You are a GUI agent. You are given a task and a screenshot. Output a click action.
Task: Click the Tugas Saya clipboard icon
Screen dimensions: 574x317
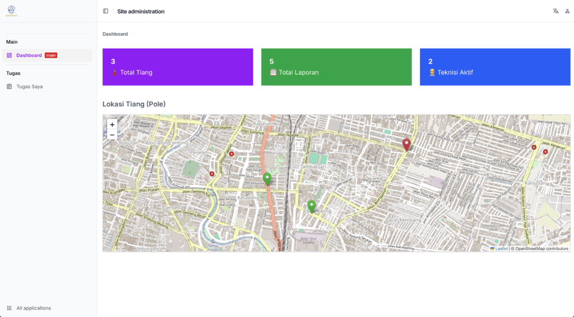(9, 87)
